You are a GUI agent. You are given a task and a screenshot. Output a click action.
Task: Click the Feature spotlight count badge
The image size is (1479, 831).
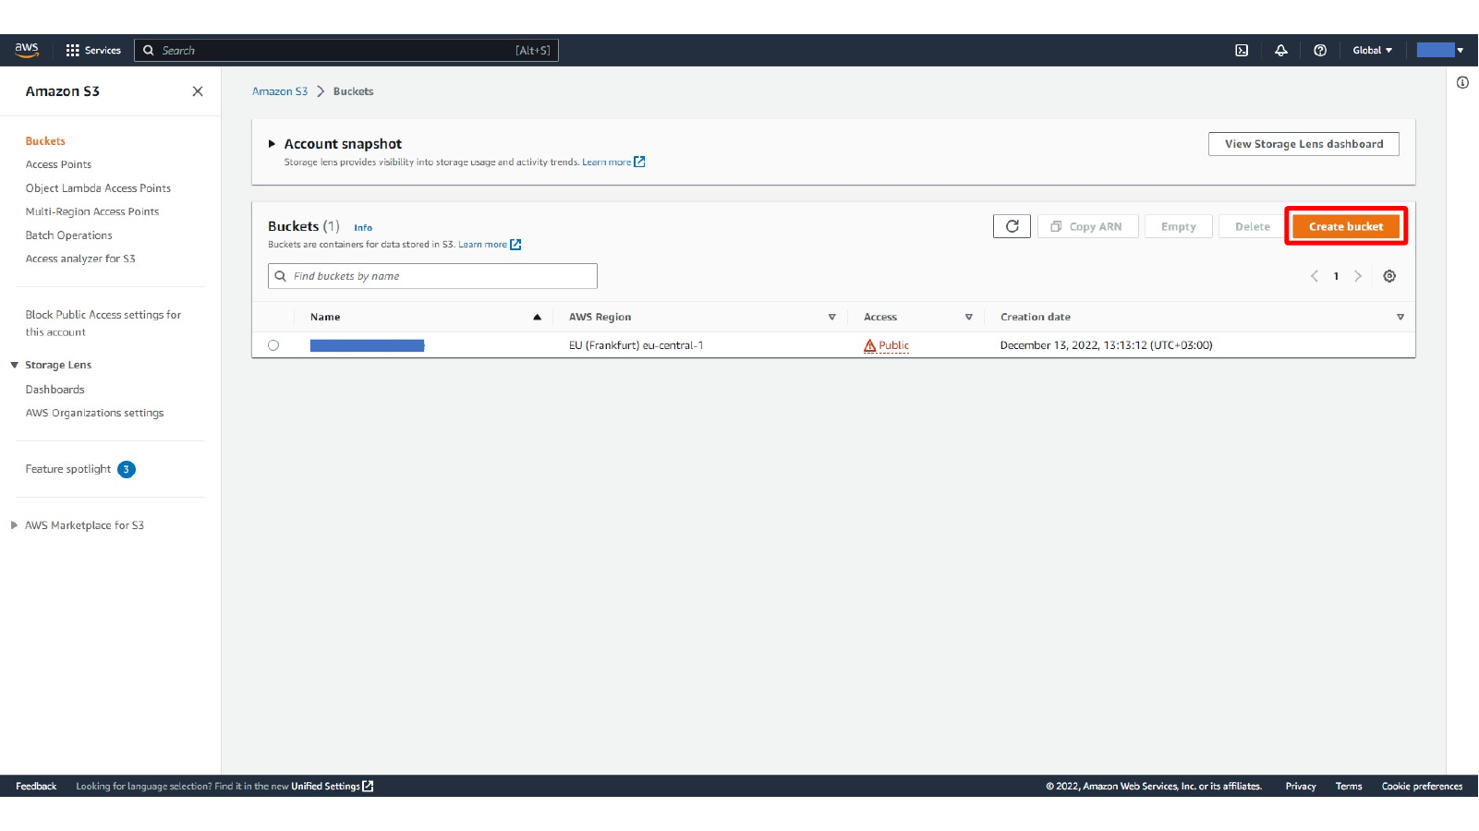tap(127, 469)
